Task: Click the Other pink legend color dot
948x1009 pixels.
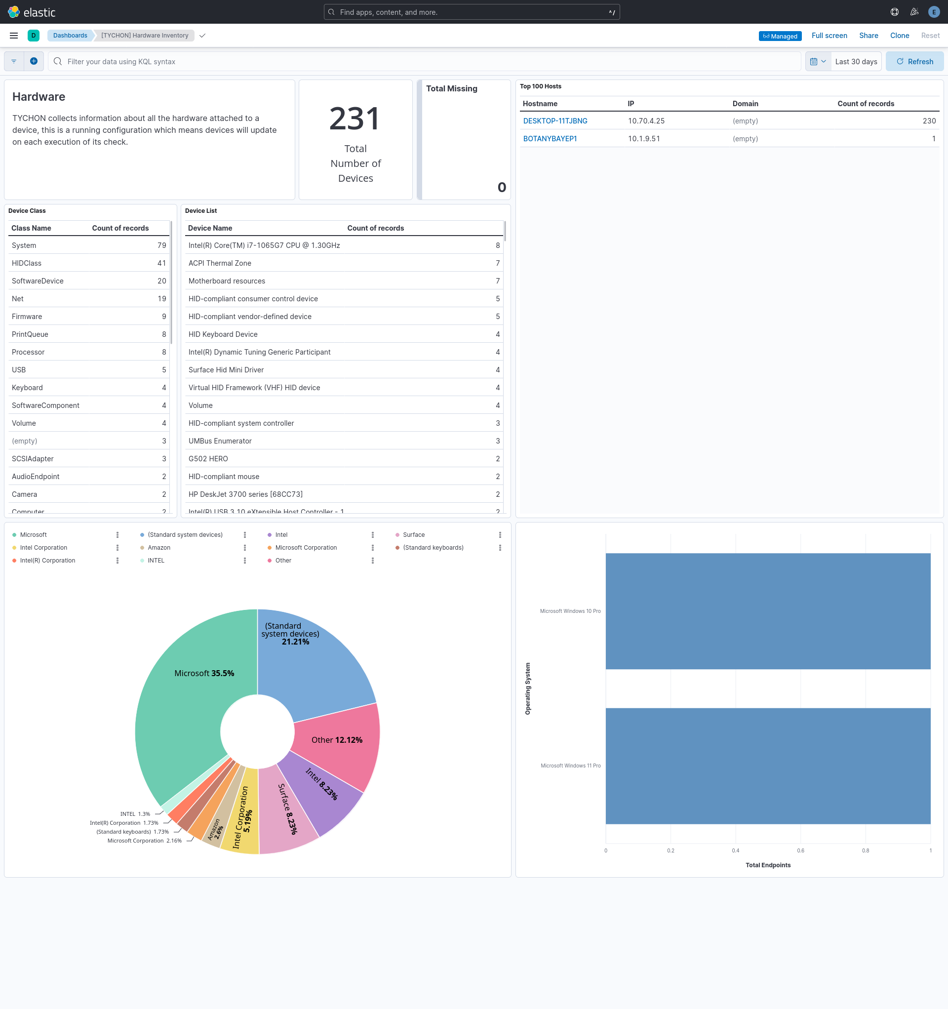Action: pos(270,561)
